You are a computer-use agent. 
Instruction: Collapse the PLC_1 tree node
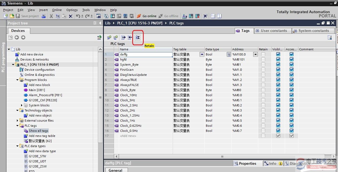click(13, 65)
